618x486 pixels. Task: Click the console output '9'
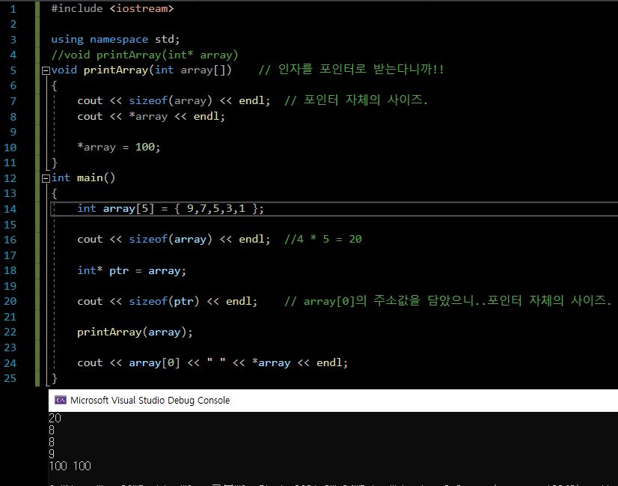(52, 454)
